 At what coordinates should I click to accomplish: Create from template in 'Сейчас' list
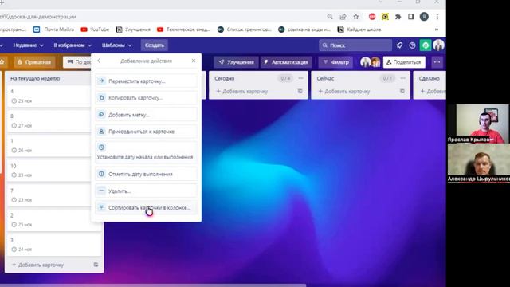coord(402,91)
